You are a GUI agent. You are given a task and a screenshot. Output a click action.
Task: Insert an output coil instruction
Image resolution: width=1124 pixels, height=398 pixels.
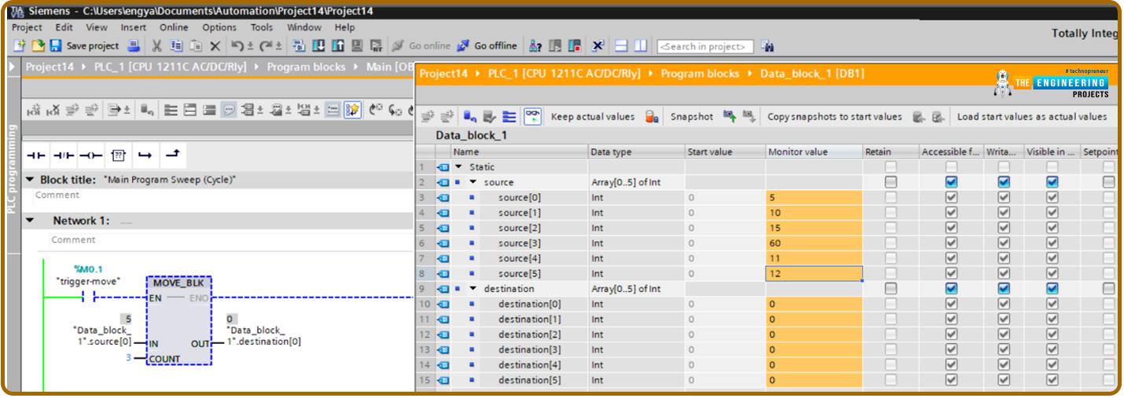coord(90,155)
